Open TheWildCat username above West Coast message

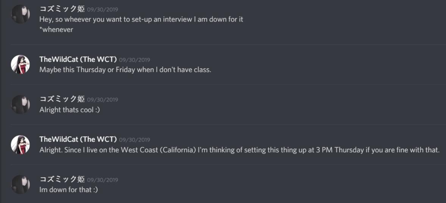pos(78,139)
